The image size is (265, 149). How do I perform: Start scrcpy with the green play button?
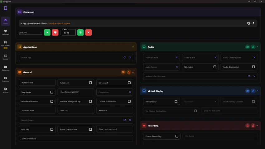click(x=47, y=32)
